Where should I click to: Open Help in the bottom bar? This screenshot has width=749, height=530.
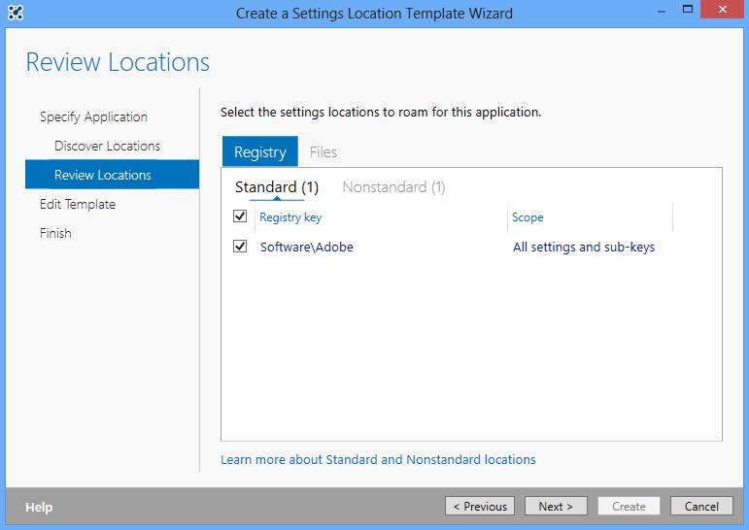coord(39,507)
